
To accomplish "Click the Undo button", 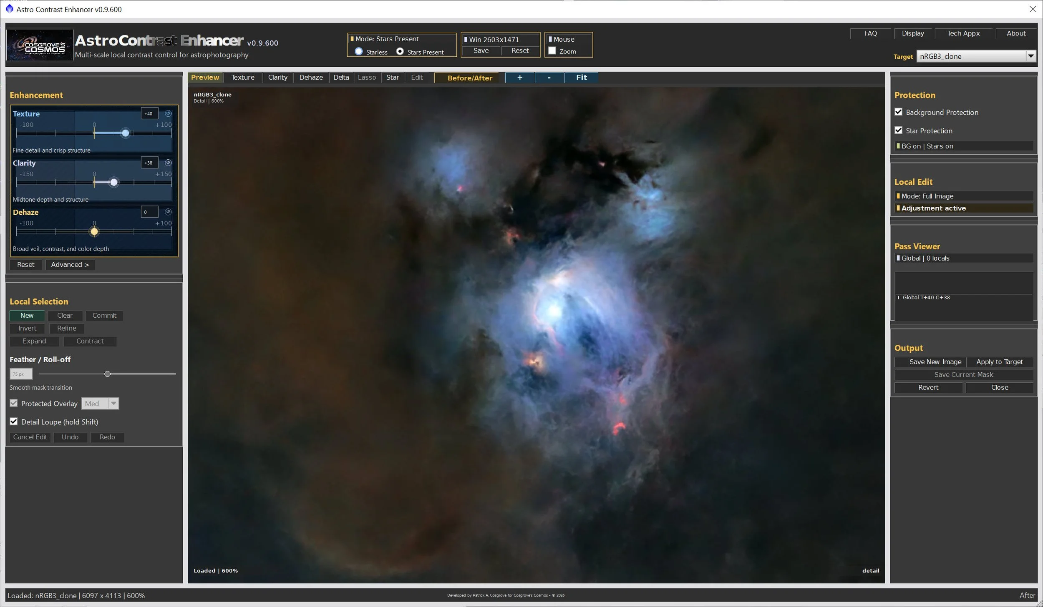I will click(x=70, y=437).
